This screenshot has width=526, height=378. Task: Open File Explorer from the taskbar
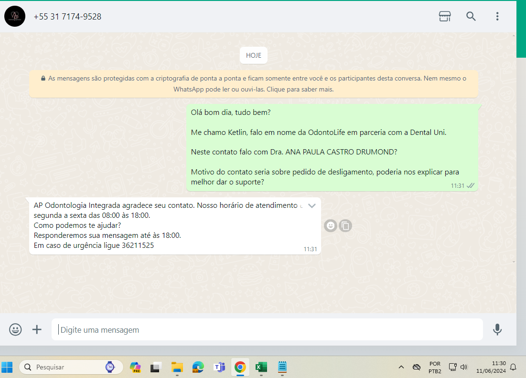point(177,368)
